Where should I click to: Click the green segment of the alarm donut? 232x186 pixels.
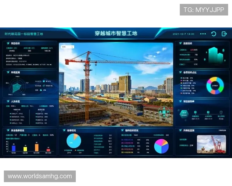point(221,89)
